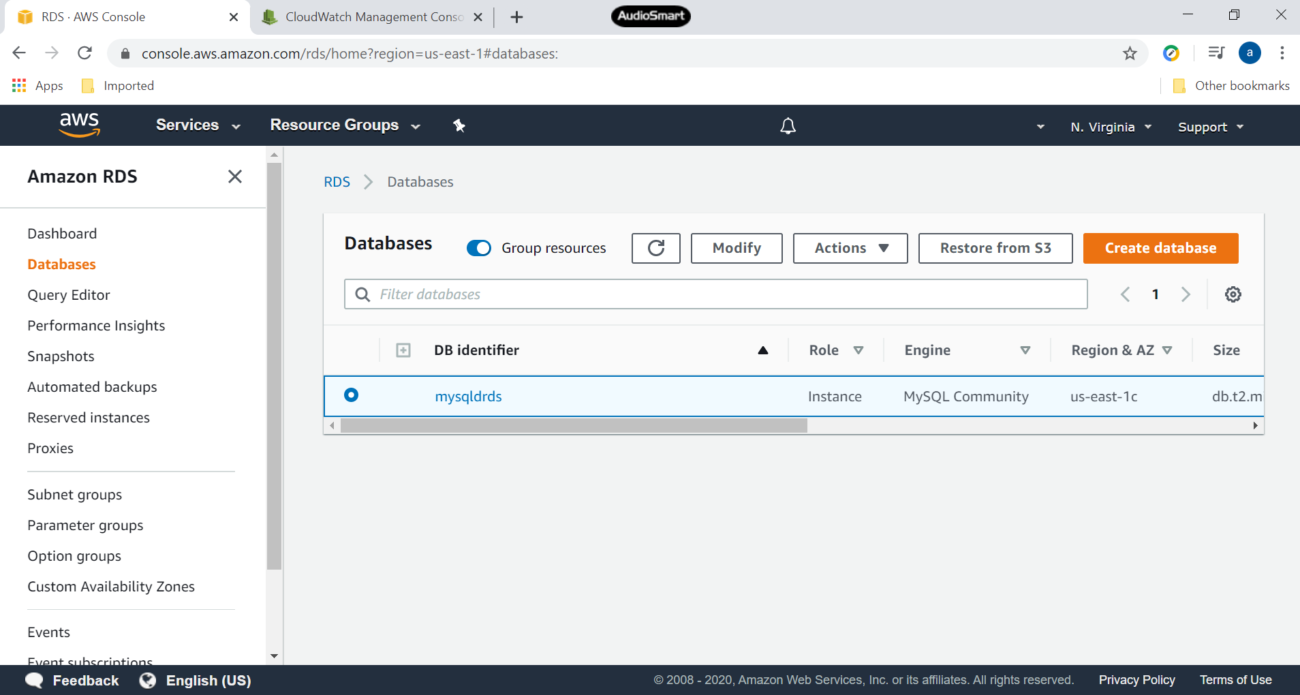Open the Actions dropdown
The image size is (1300, 695).
click(850, 248)
